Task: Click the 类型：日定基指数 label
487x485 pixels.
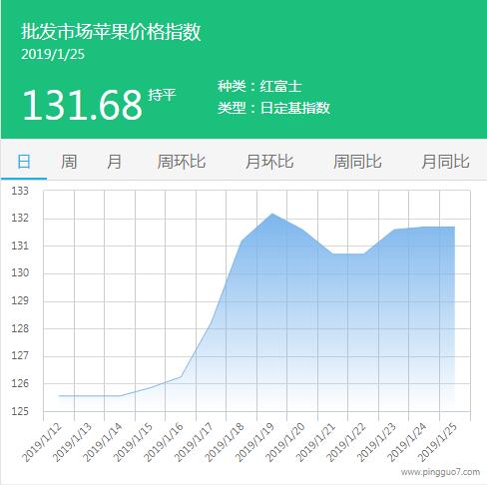Action: click(x=273, y=108)
